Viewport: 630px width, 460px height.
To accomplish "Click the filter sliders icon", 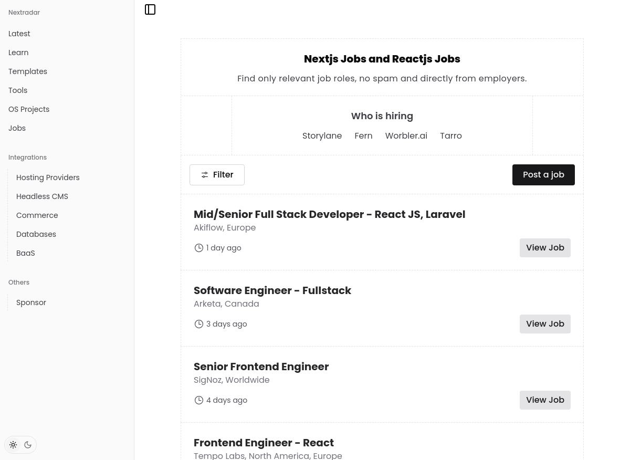I will (205, 175).
